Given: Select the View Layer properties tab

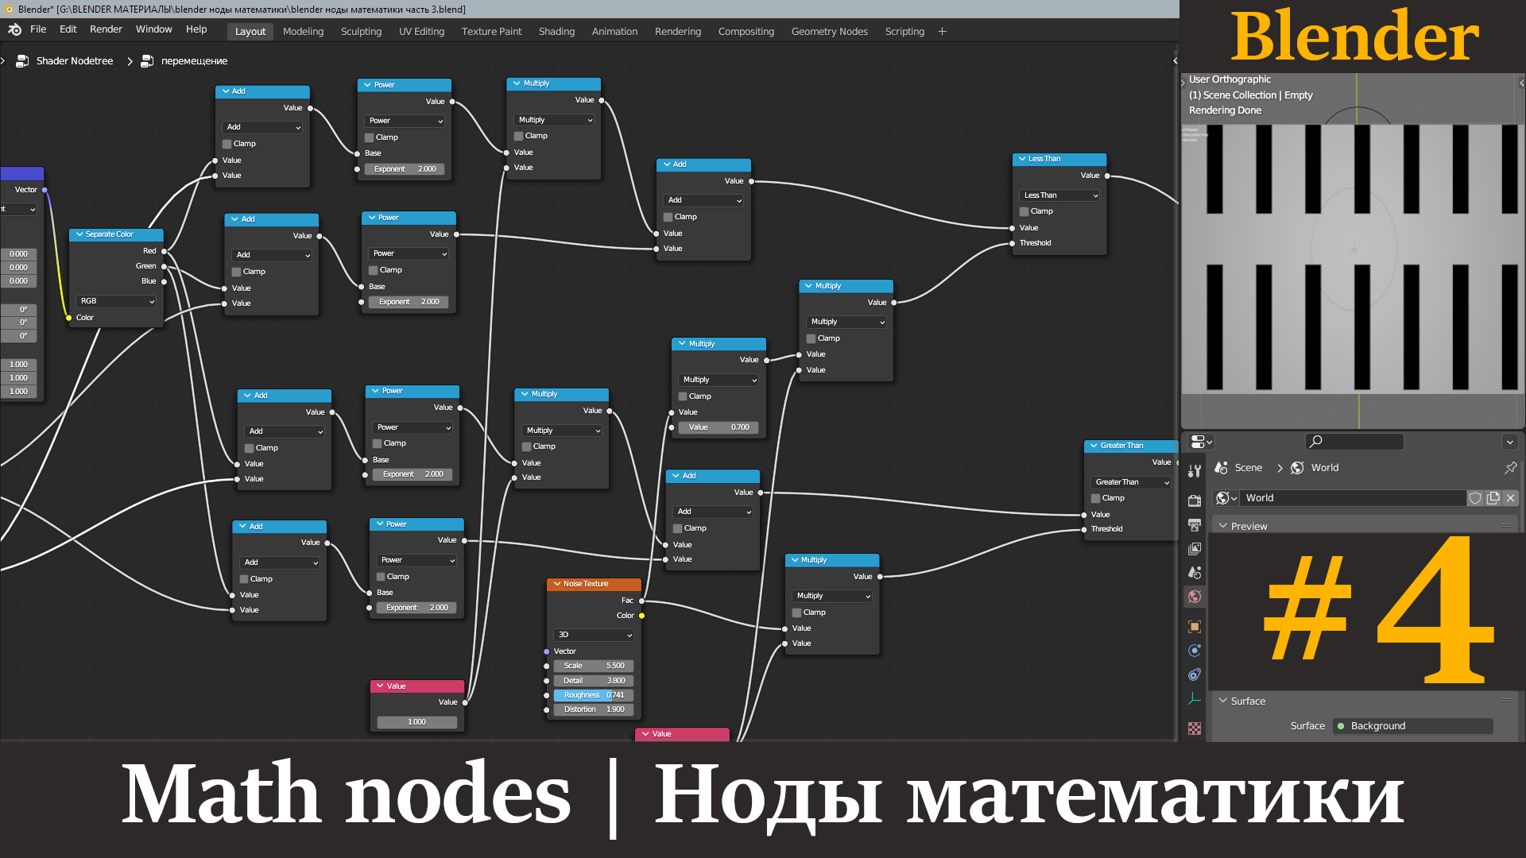Looking at the screenshot, I should tap(1195, 548).
